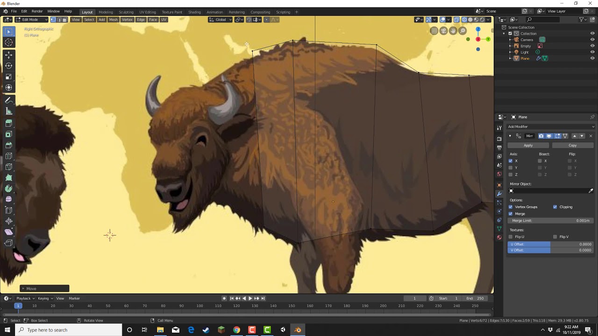This screenshot has height=336, width=598.
Task: Select the Smooth tool
Action: pos(8,199)
